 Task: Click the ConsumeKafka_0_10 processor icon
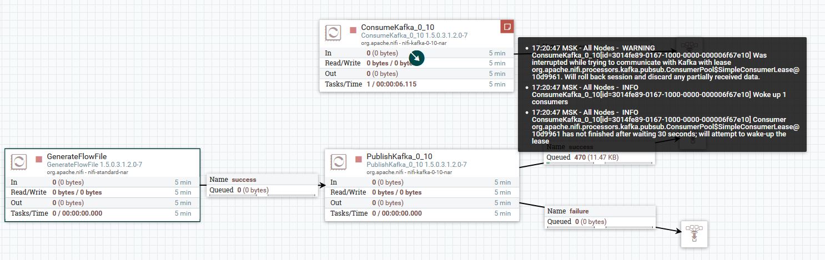(333, 33)
